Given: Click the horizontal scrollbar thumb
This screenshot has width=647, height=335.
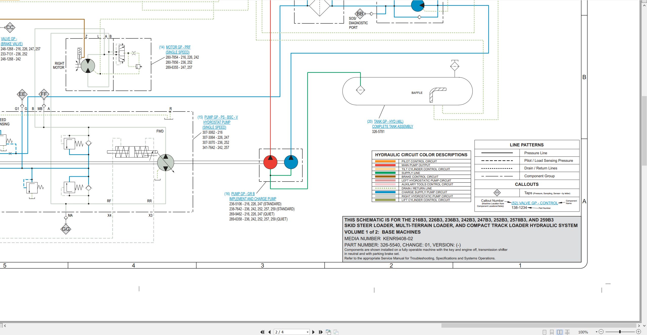Looking at the screenshot, I should click(539, 326).
